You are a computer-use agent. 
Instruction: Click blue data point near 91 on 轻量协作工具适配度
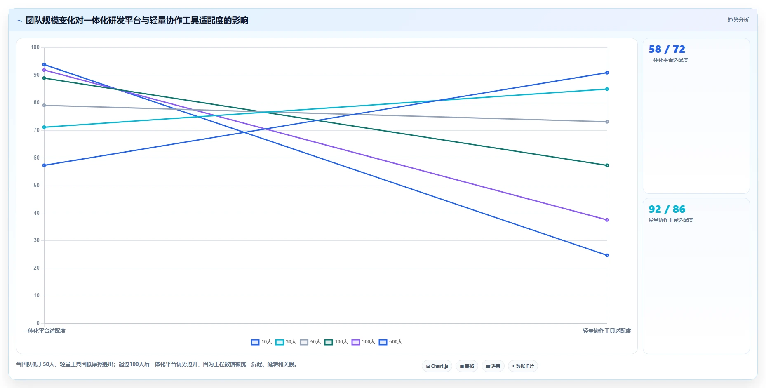pos(607,73)
